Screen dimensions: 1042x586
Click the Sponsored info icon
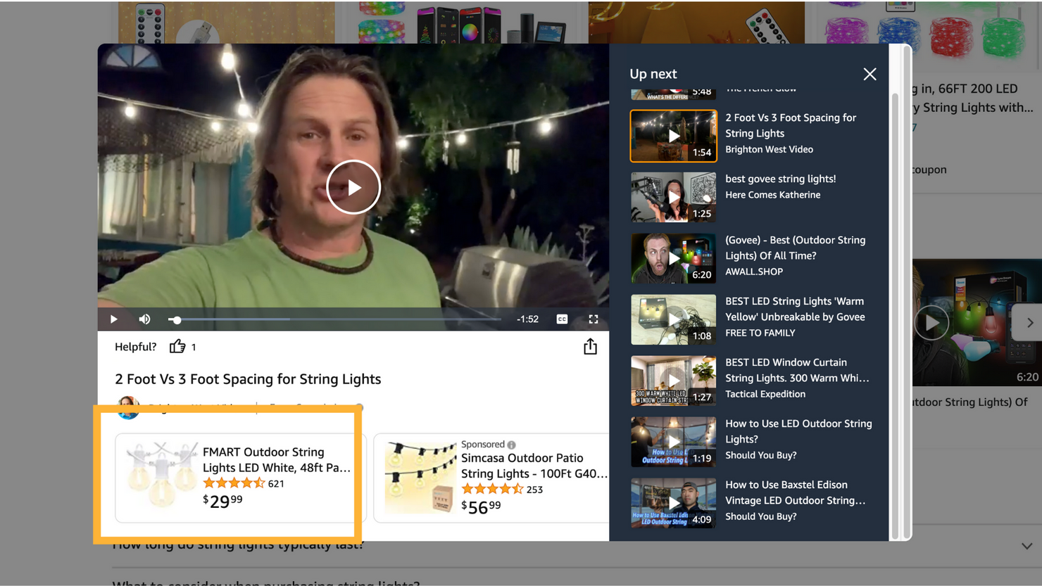pos(512,445)
